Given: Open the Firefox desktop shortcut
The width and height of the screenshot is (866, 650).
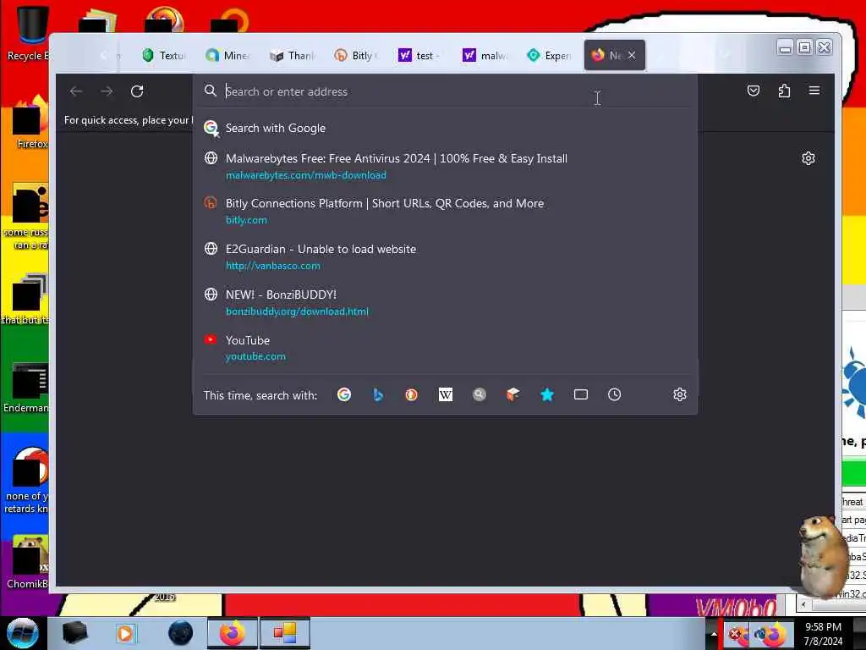Looking at the screenshot, I should [x=29, y=123].
